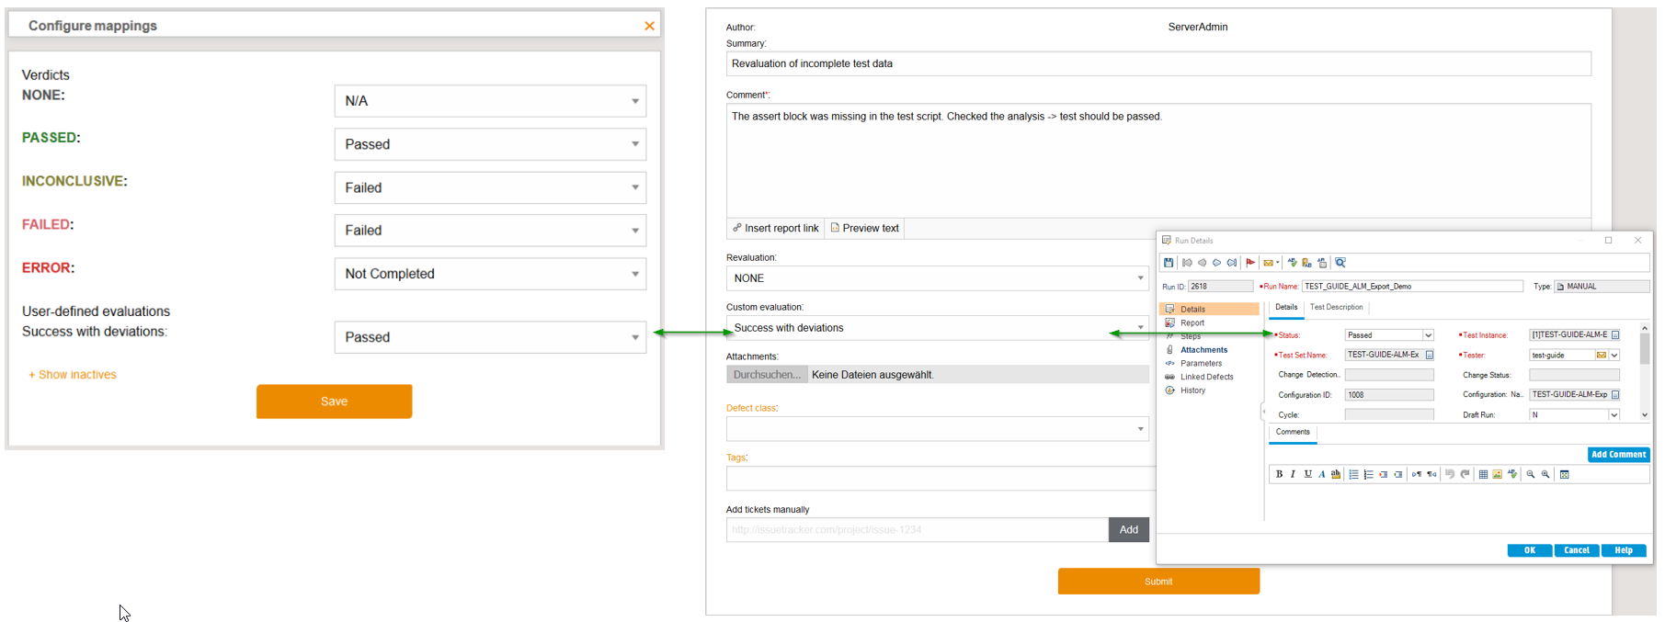This screenshot has height=622, width=1665.
Task: Click the Show inactives link
Action: tap(73, 375)
